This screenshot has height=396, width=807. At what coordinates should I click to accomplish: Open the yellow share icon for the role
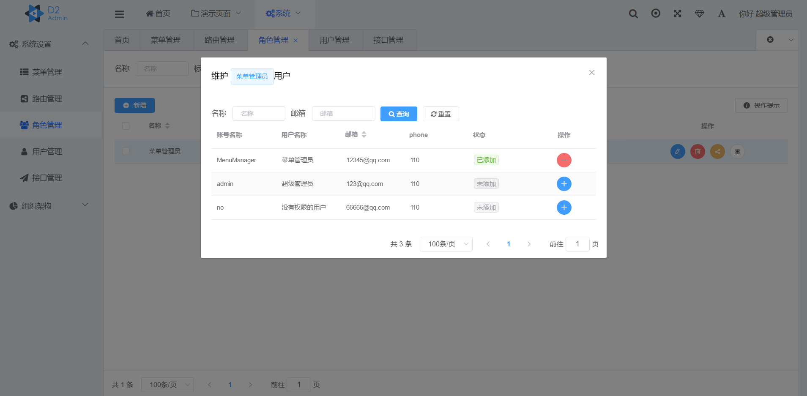[x=717, y=151]
